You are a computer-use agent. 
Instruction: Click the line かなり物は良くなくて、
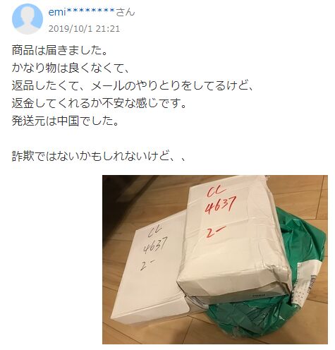tap(71, 68)
